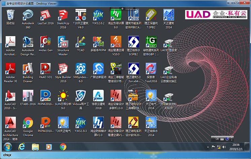Launch AutoCAD Architecture 2014 shortcut

(x=10, y=123)
